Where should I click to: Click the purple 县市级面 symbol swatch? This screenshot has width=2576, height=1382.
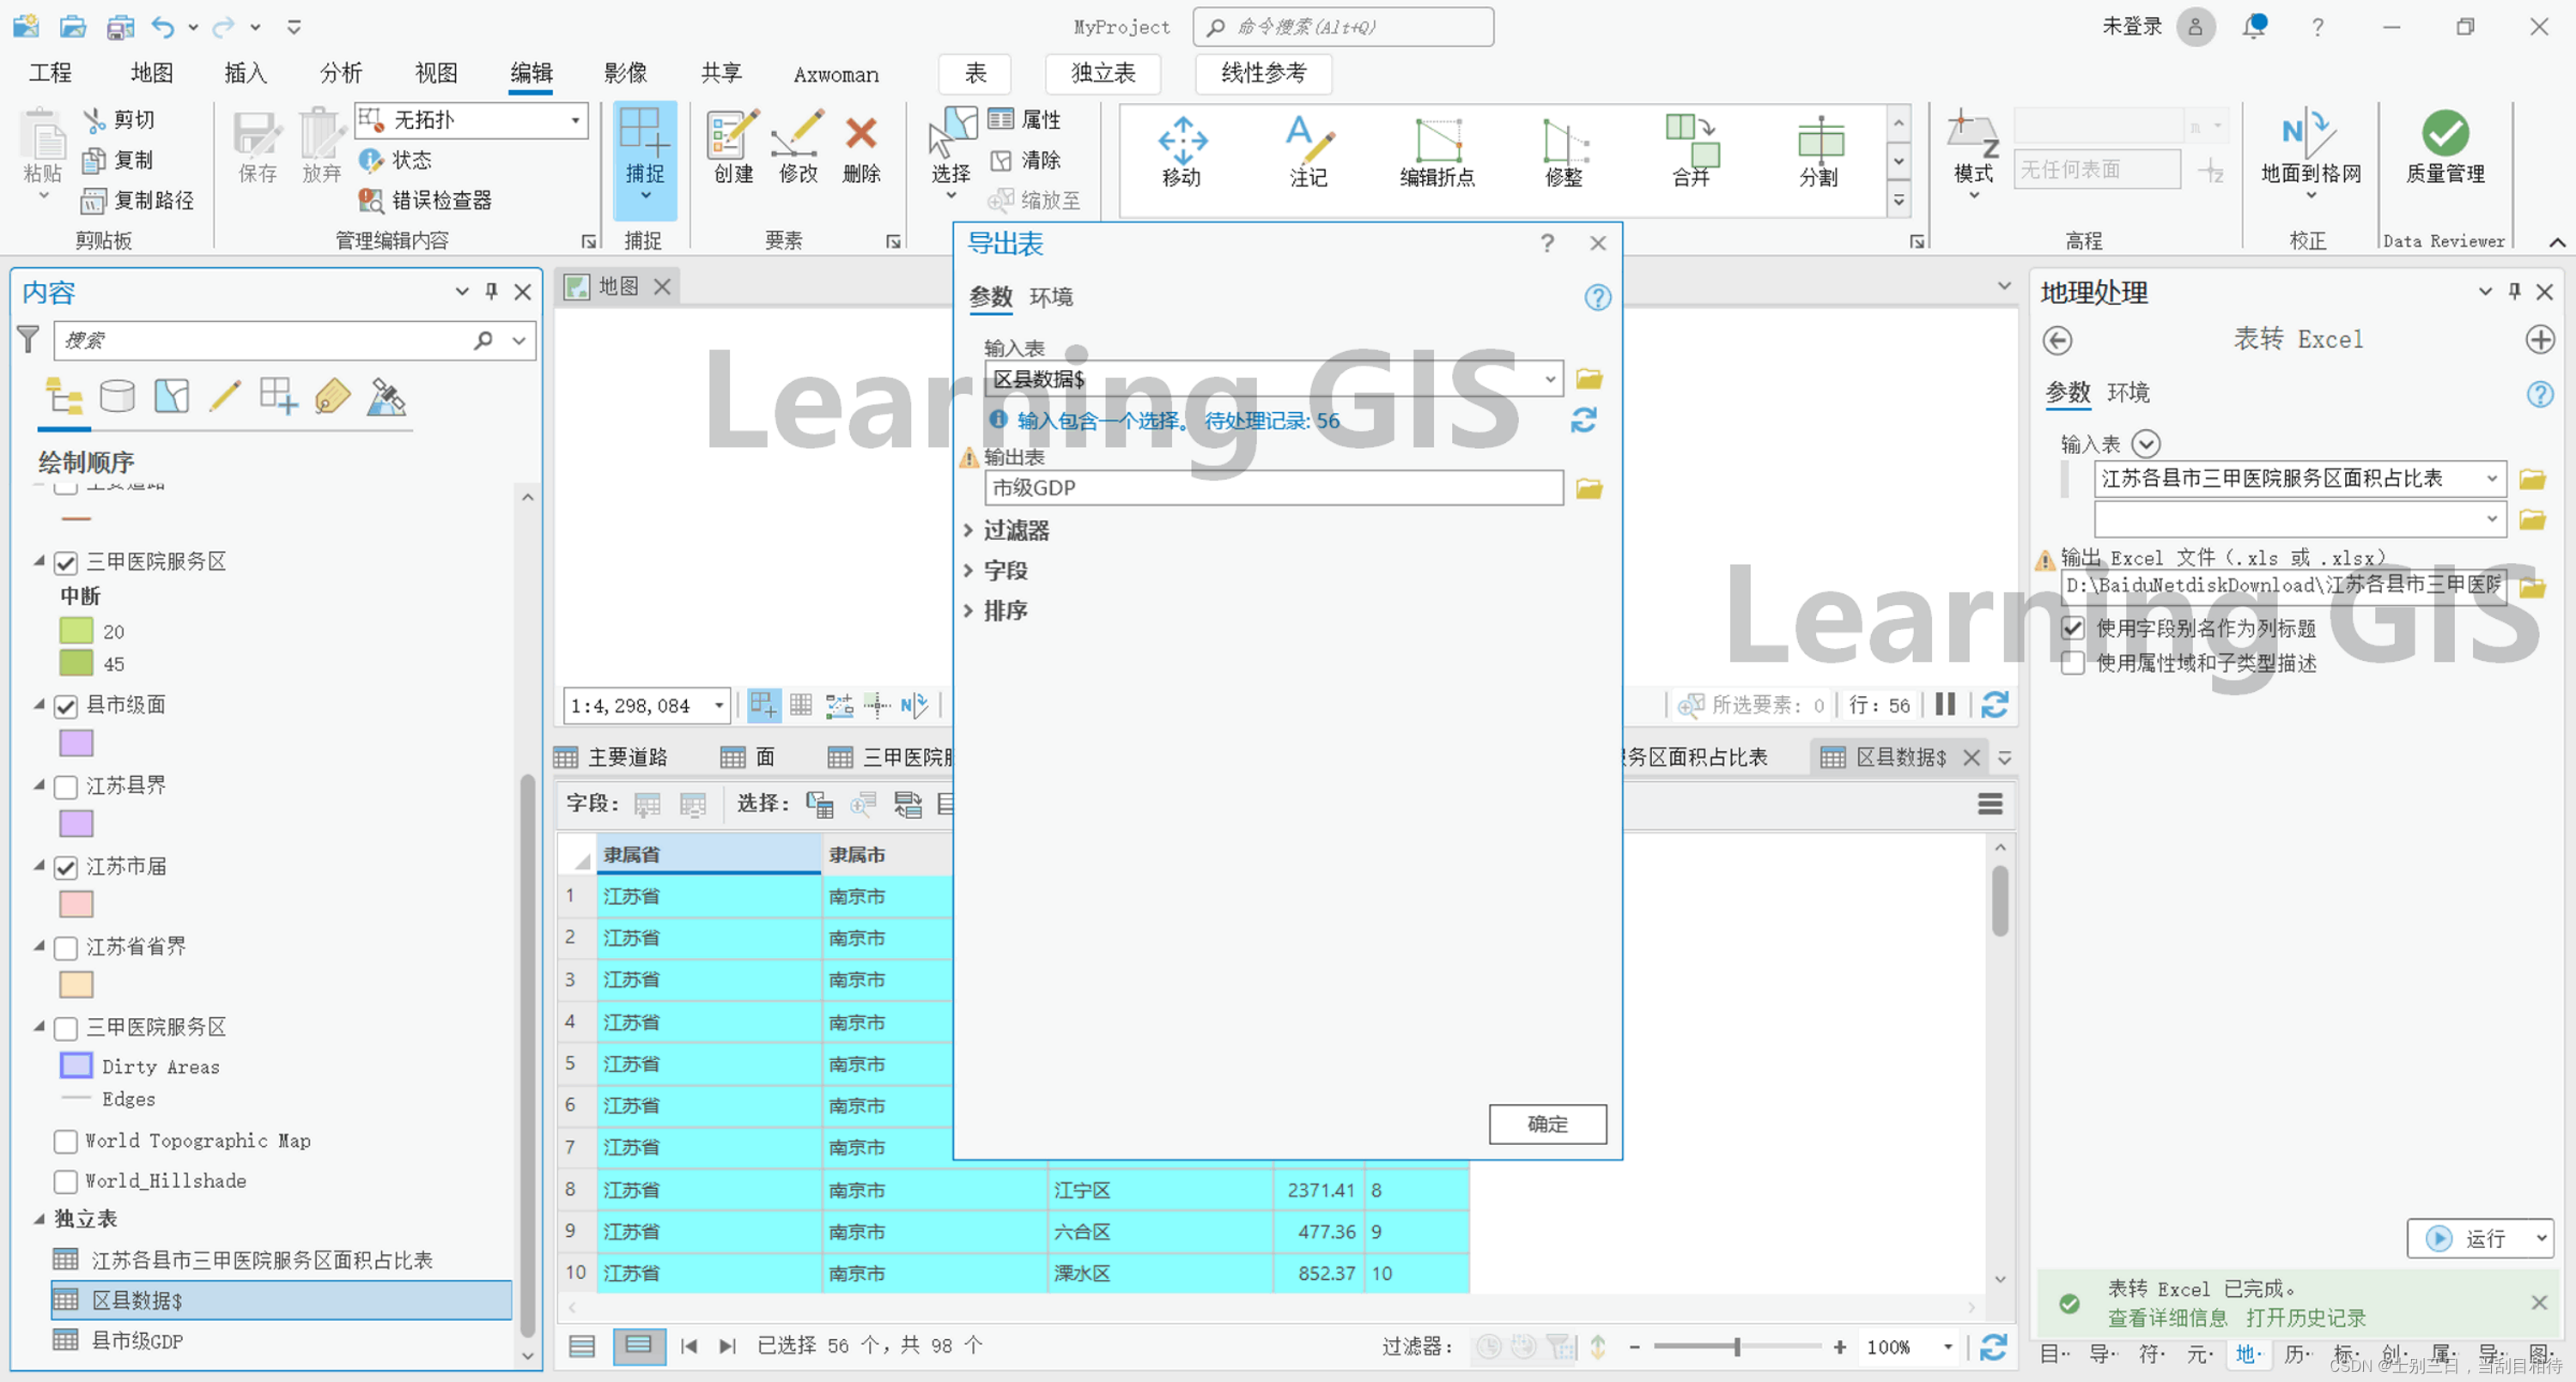pos(76,743)
